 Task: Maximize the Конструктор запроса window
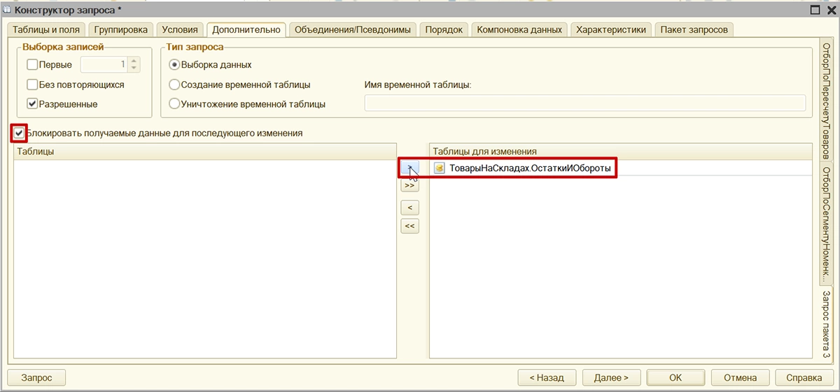(x=814, y=10)
